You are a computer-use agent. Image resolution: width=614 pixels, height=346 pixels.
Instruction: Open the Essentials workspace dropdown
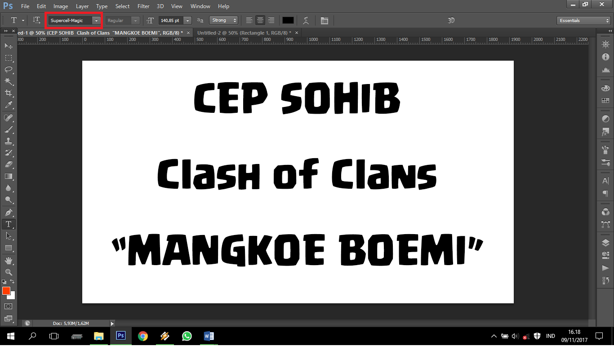pyautogui.click(x=583, y=20)
